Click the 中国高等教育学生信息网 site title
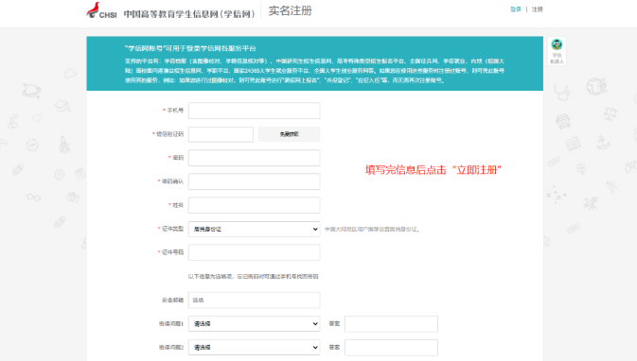The width and height of the screenshot is (637, 361). pyautogui.click(x=189, y=14)
